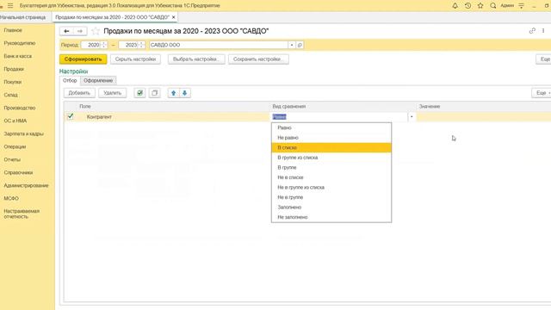Open ОС и НМА section
The width and height of the screenshot is (551, 310).
15,121
